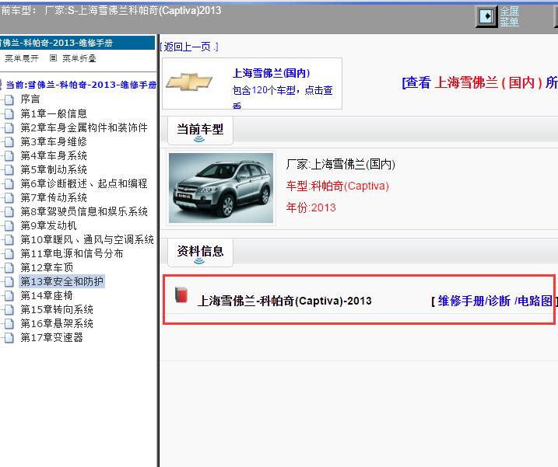The image size is (558, 467).
Task: Click document icon beside 第12章车顶
Action: coord(9,267)
